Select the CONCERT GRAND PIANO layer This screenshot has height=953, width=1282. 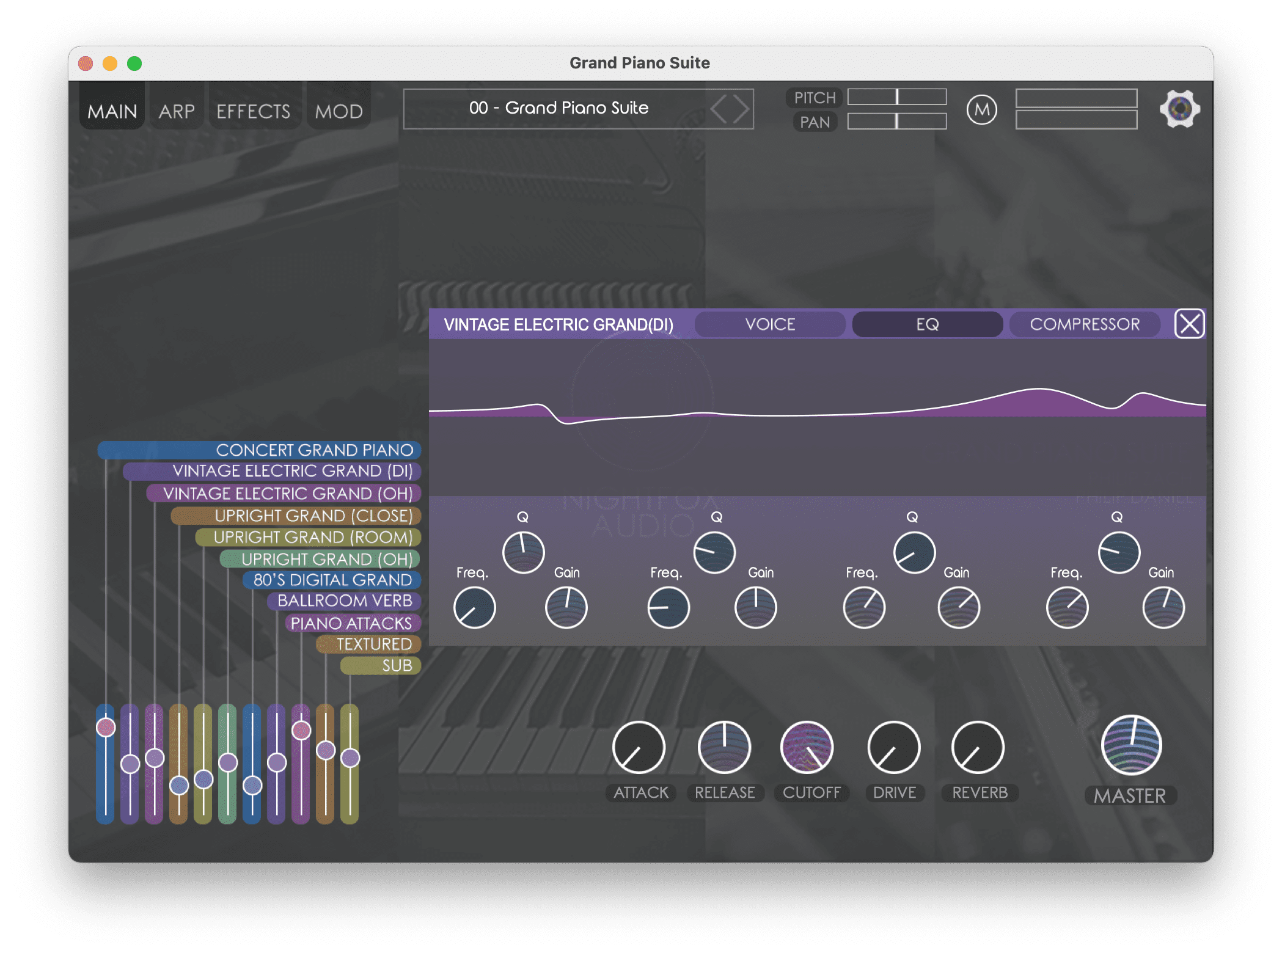[314, 450]
